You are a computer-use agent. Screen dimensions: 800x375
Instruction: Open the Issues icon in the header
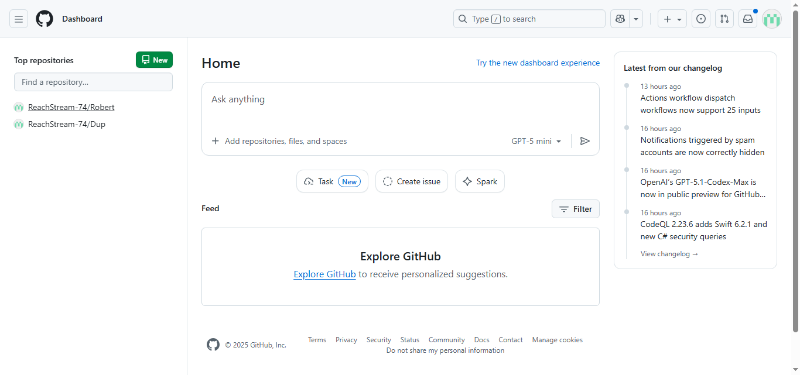pyautogui.click(x=701, y=19)
